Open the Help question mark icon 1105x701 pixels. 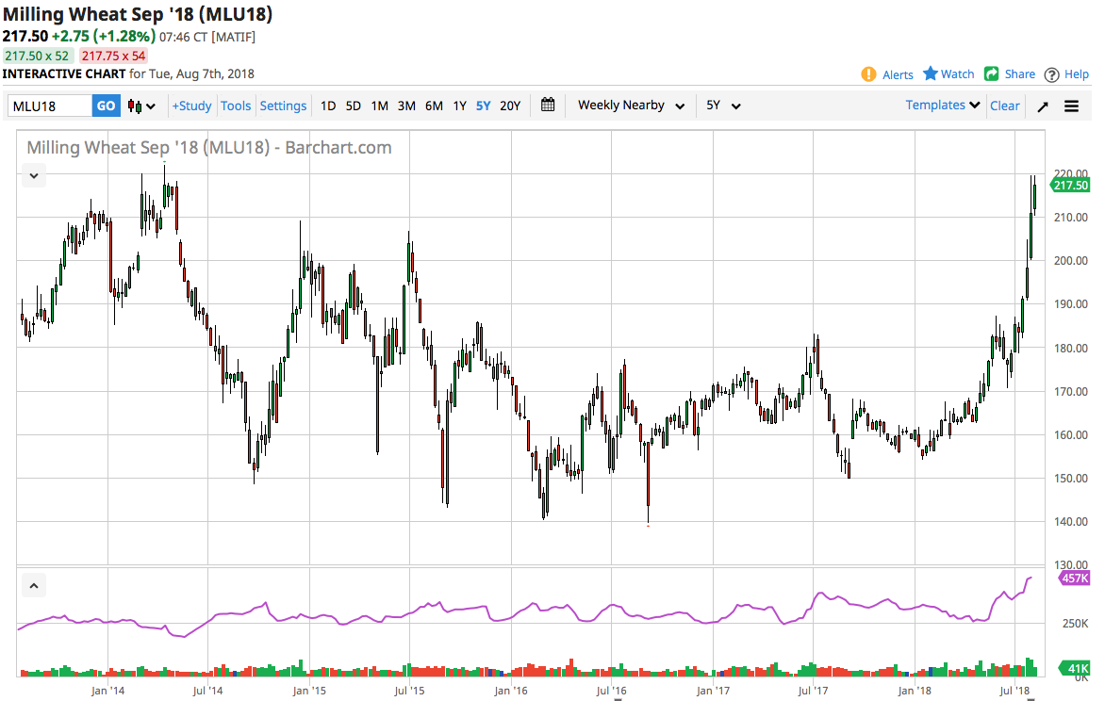click(1051, 74)
